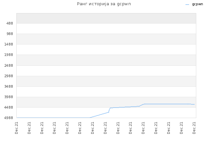Click the 1988 y-axis label
The image size is (209, 157).
click(x=9, y=55)
